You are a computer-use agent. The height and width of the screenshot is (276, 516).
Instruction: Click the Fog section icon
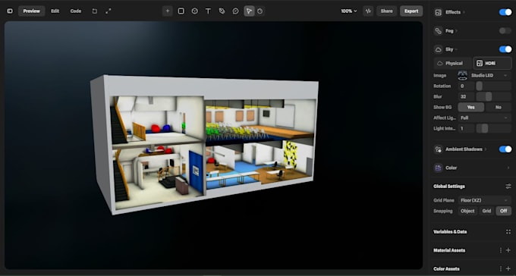439,31
